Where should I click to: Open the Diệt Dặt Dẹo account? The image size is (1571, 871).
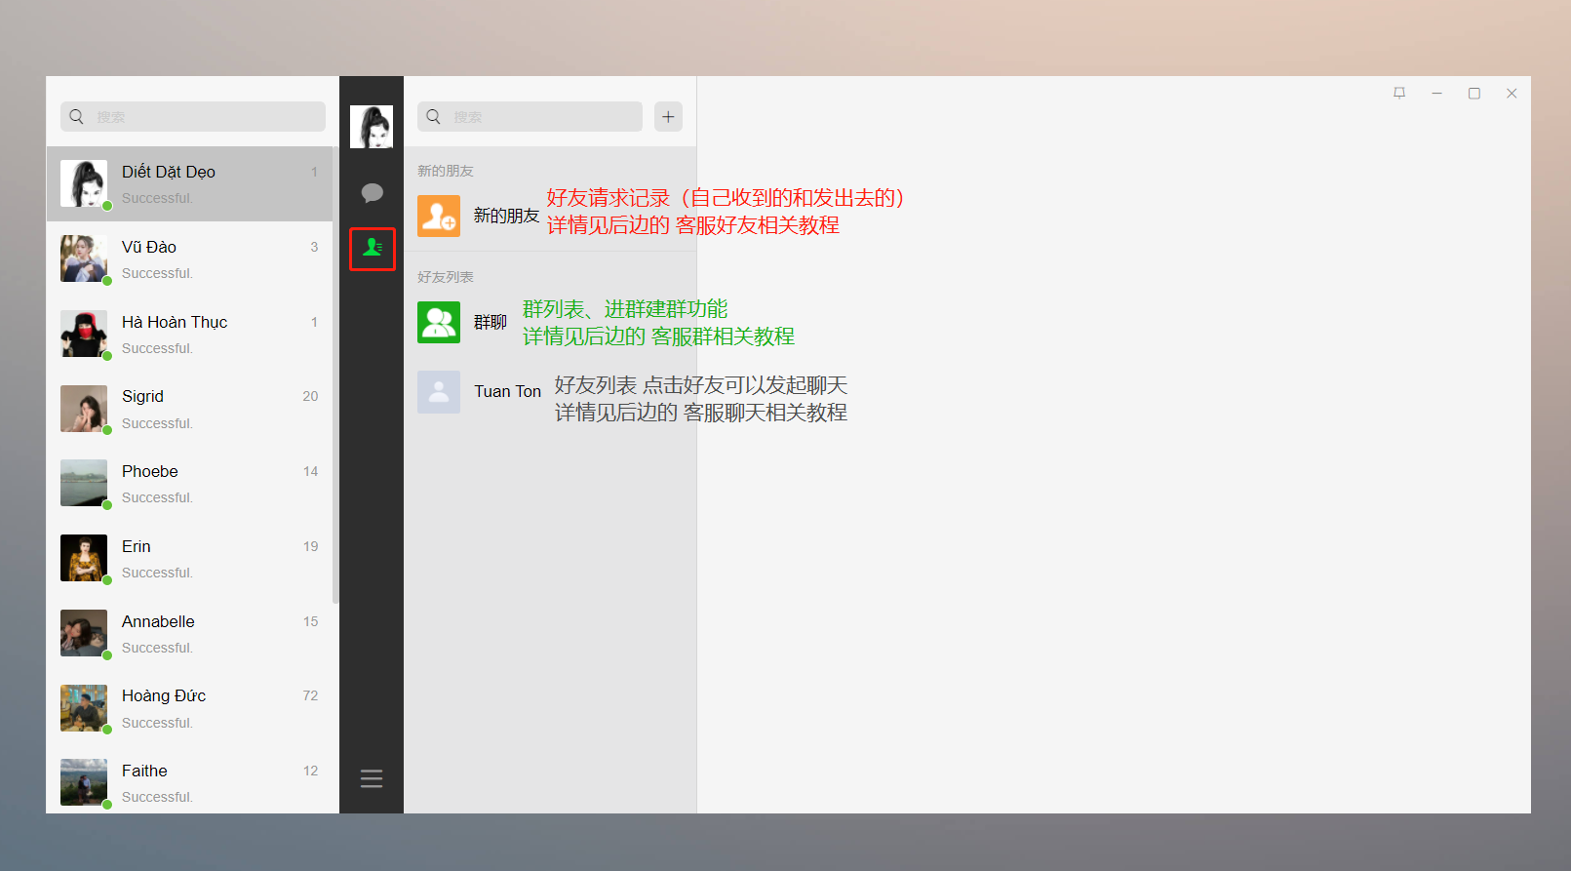[190, 183]
